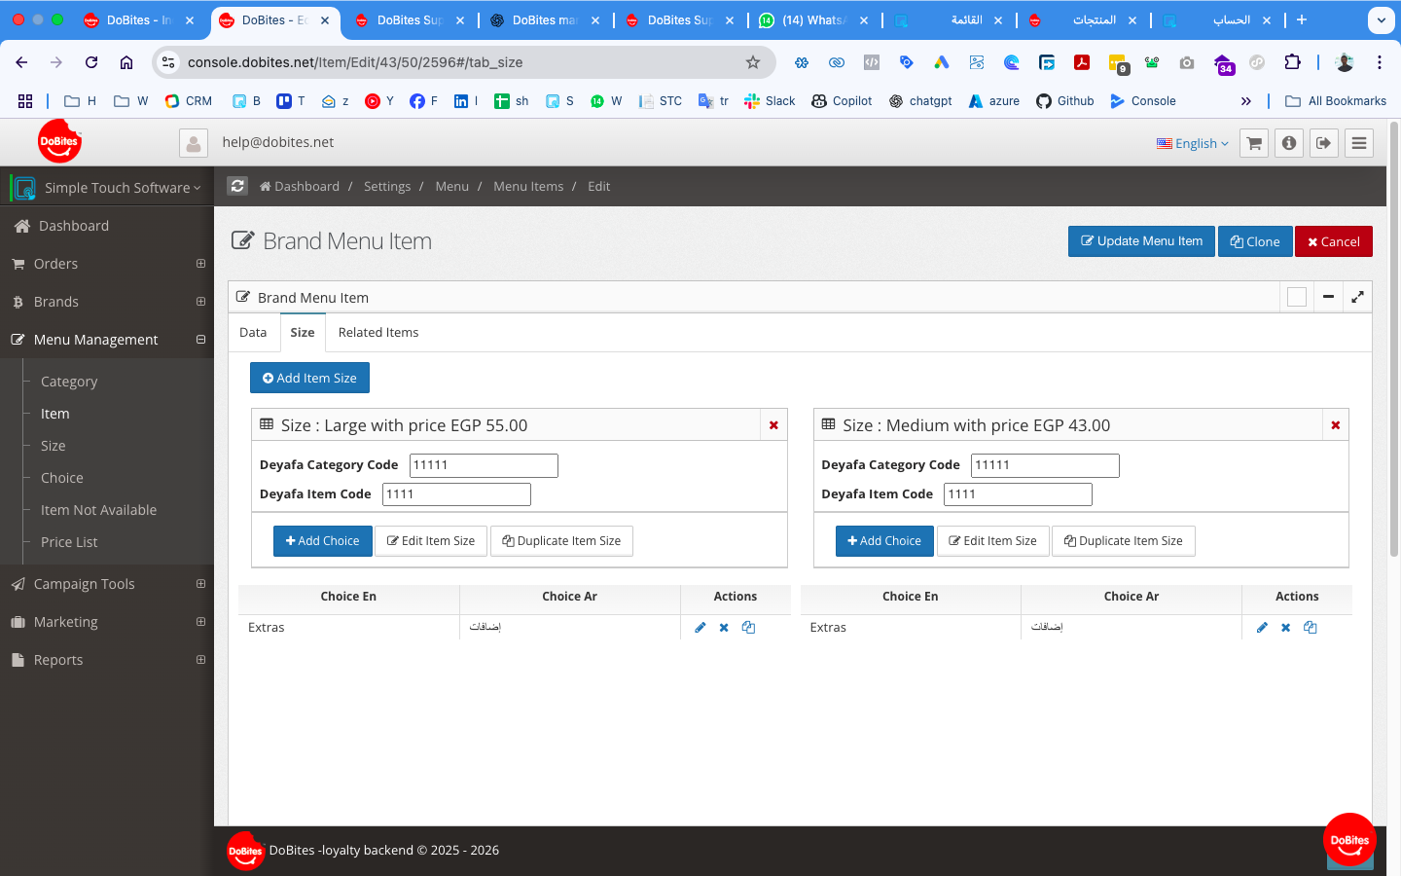This screenshot has width=1401, height=876.
Task: Click the white color box in panel header
Action: point(1296,297)
